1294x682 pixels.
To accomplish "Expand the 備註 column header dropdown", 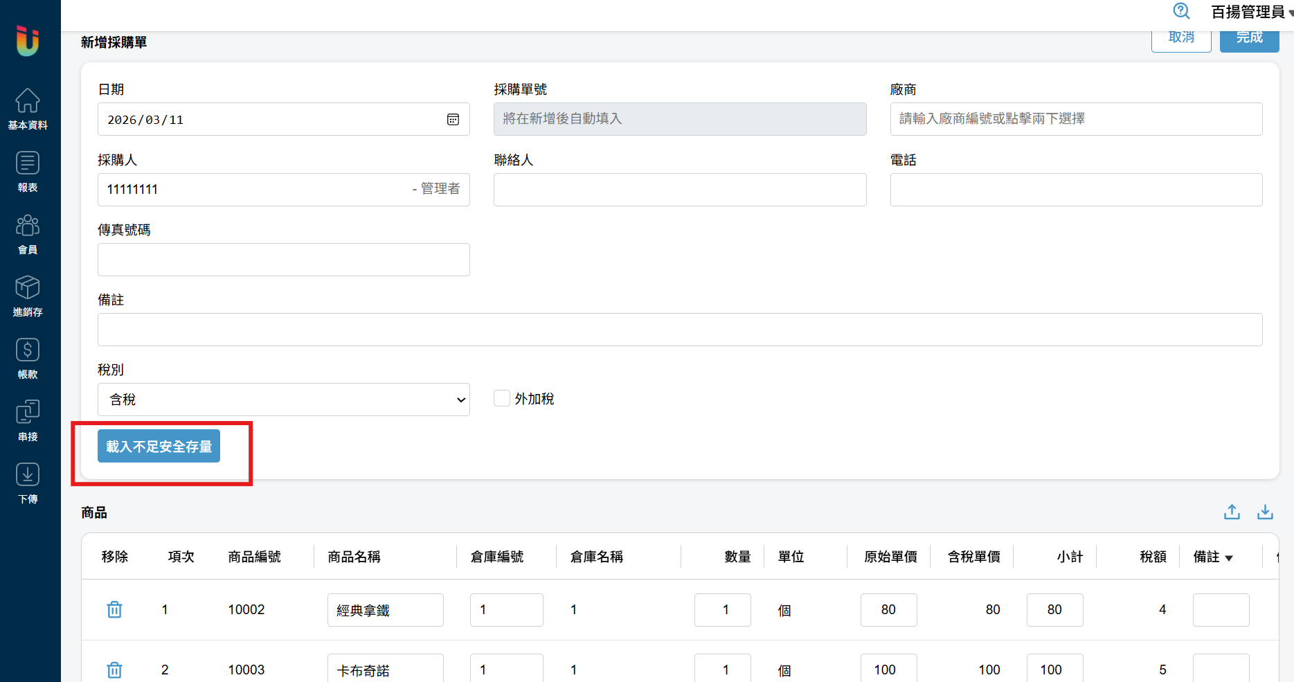I will point(1229,558).
